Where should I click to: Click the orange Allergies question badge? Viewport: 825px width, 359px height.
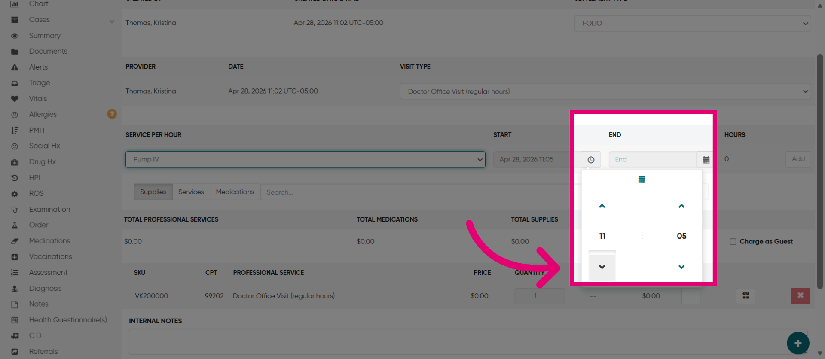112,114
